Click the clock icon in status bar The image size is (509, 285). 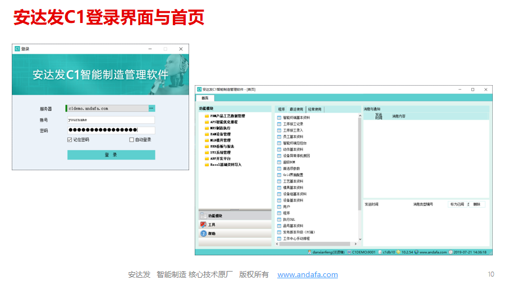click(x=451, y=252)
